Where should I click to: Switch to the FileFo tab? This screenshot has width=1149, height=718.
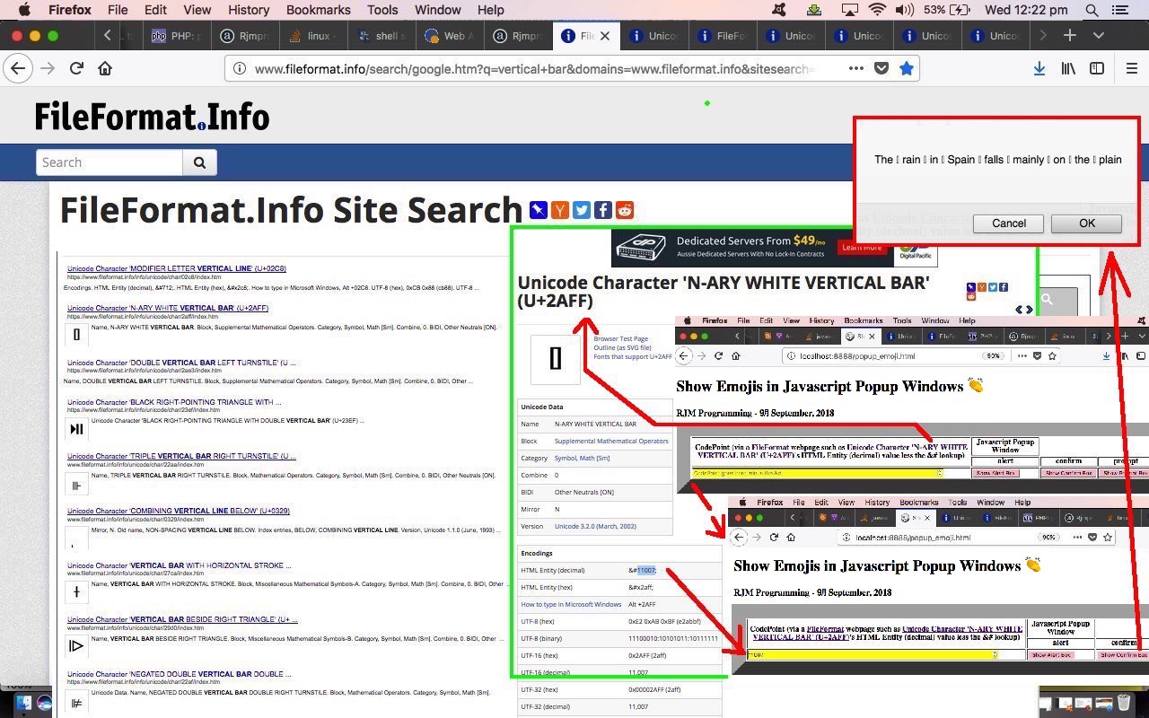click(724, 36)
